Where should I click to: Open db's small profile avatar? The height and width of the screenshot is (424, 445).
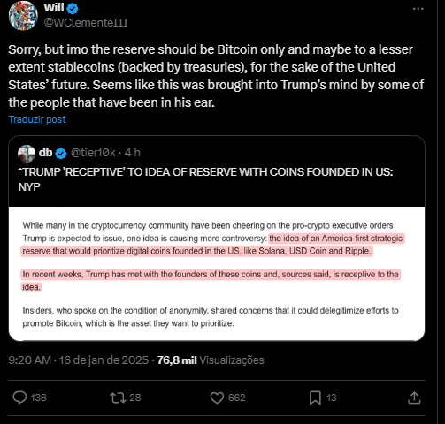click(27, 153)
